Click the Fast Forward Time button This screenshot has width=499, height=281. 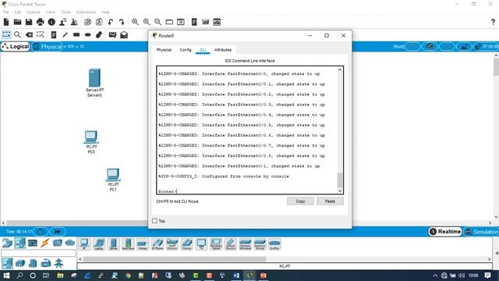58,232
